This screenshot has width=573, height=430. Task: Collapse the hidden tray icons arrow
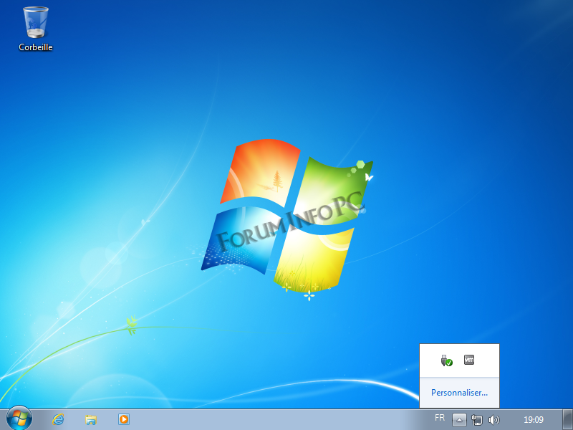(459, 420)
